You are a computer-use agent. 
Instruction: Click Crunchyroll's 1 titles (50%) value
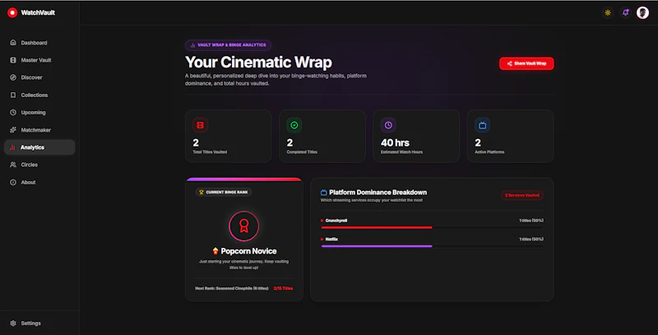point(531,221)
